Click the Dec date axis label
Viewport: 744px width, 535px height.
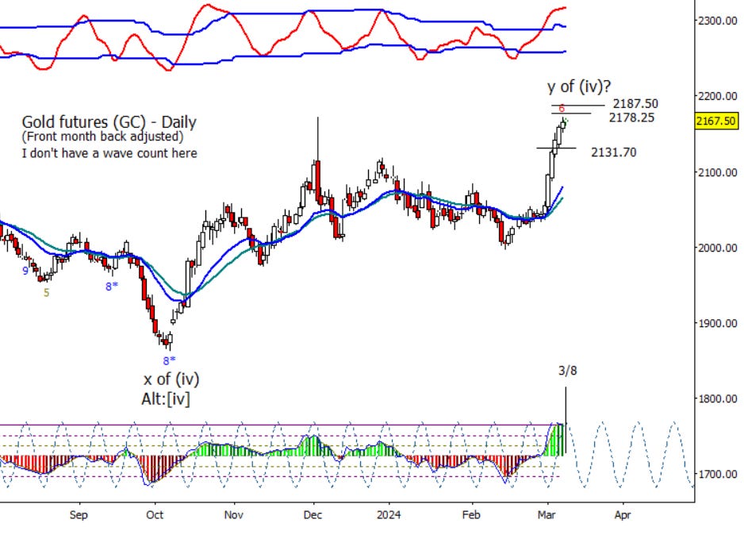point(313,515)
